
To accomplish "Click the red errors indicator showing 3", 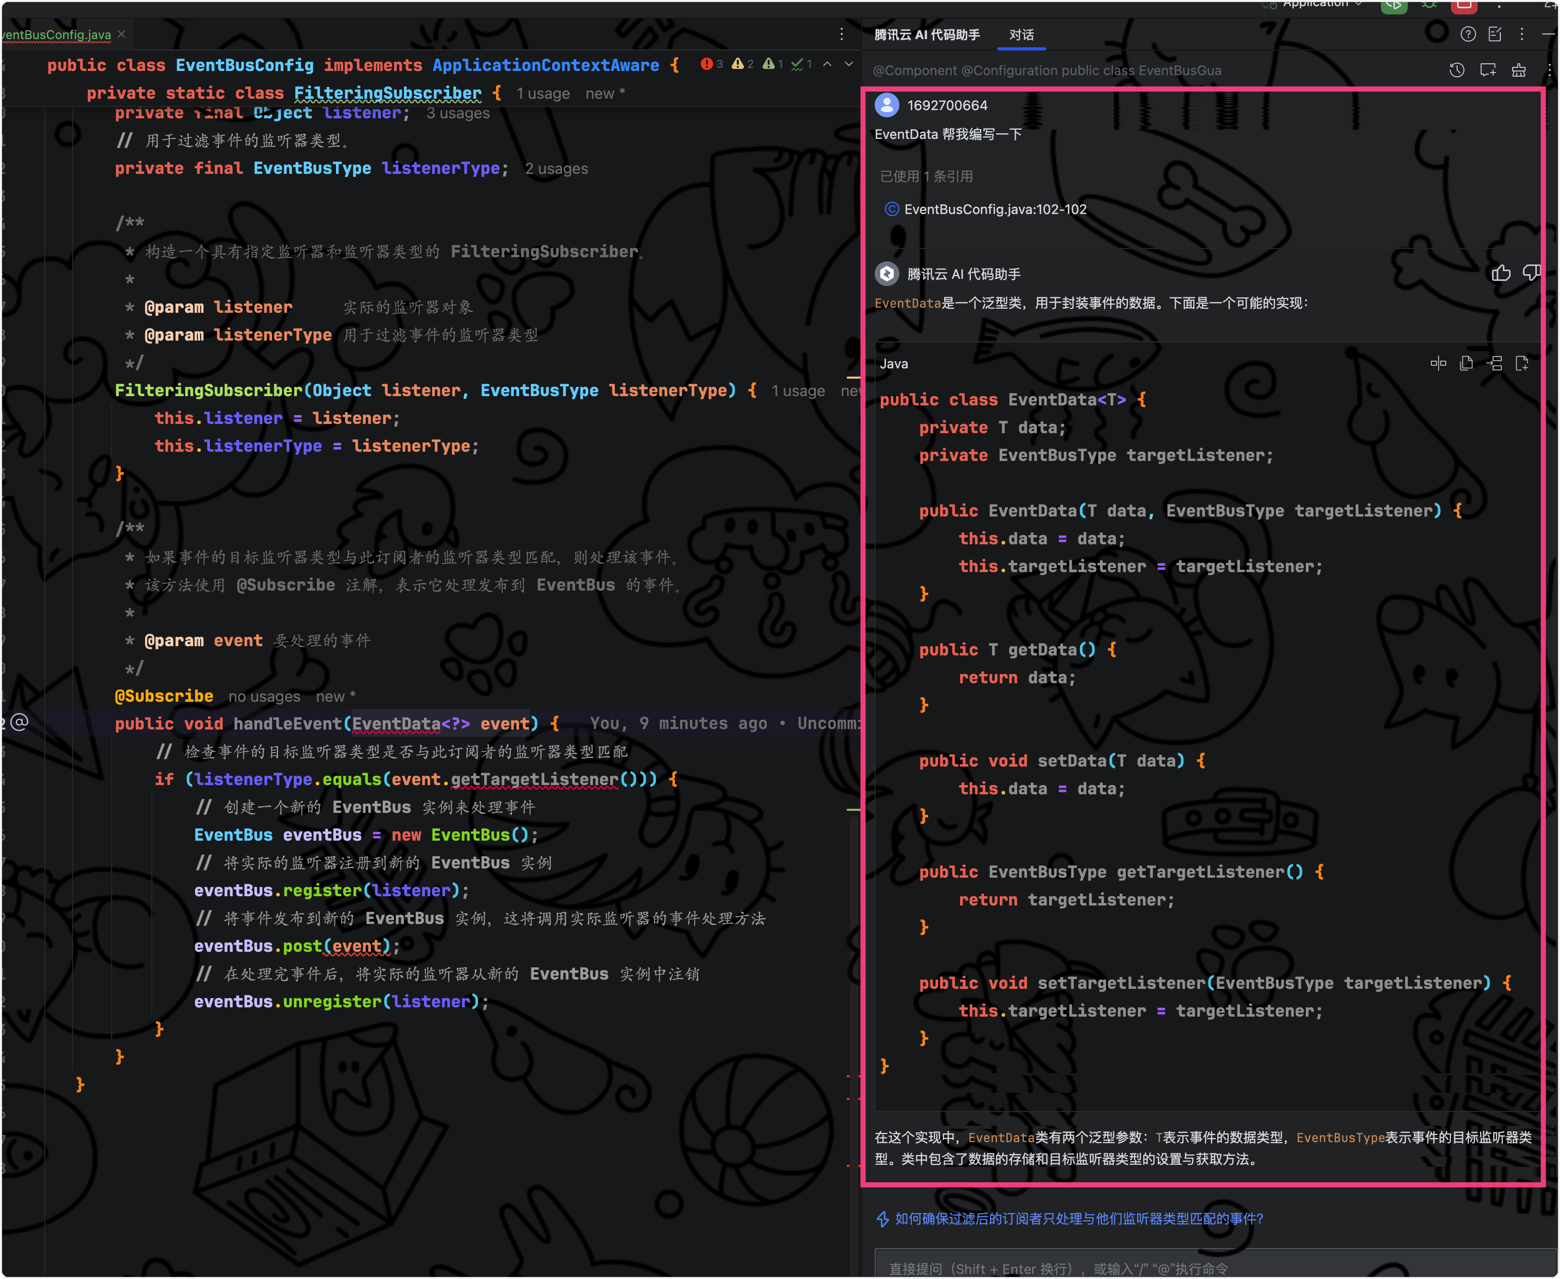I will tap(712, 64).
